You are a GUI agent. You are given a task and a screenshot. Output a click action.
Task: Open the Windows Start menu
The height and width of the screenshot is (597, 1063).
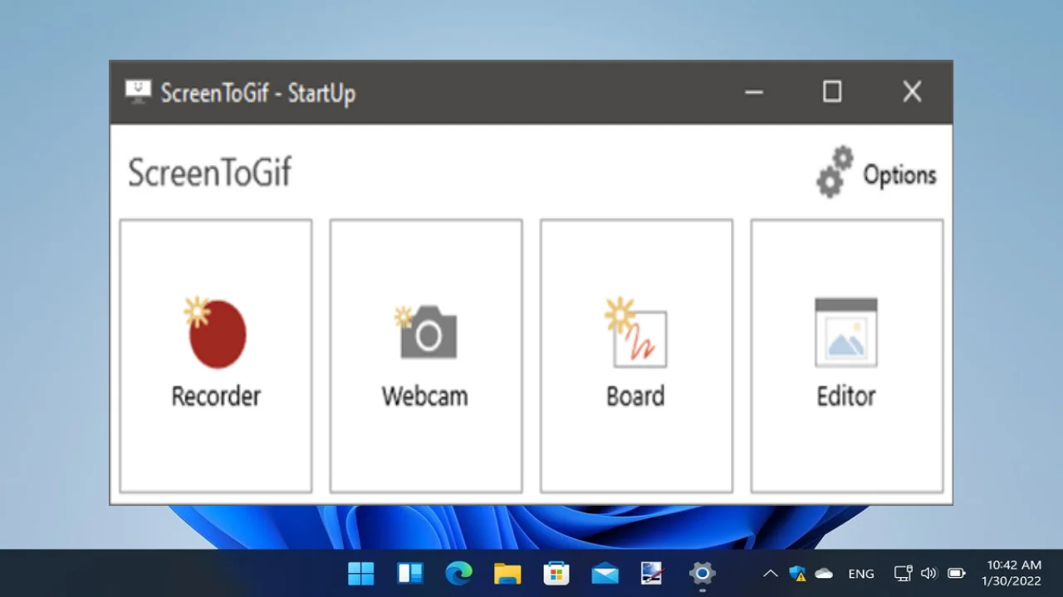pyautogui.click(x=360, y=573)
